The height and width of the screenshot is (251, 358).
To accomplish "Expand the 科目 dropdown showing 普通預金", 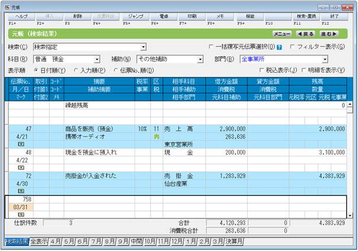I will coord(97,60).
